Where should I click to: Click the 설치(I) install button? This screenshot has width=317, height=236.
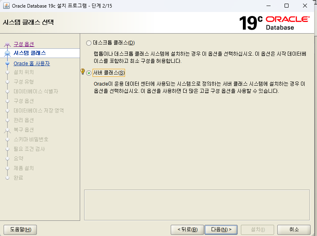(x=258, y=230)
